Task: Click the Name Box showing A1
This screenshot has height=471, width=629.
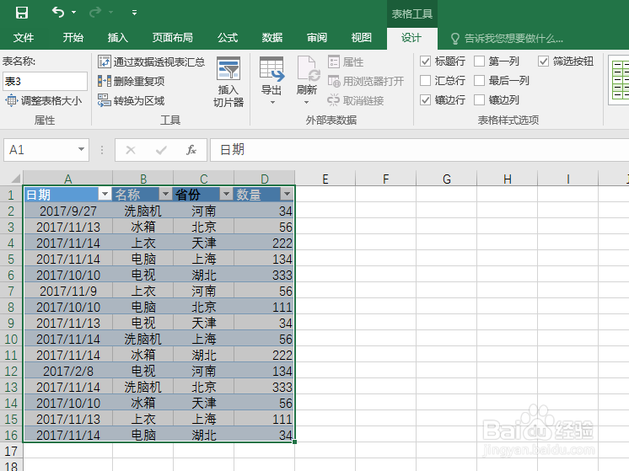Action: tap(40, 150)
